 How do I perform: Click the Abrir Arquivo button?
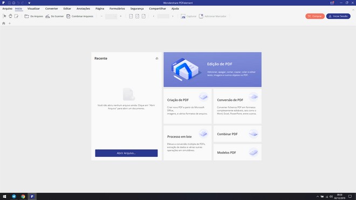[x=126, y=153]
